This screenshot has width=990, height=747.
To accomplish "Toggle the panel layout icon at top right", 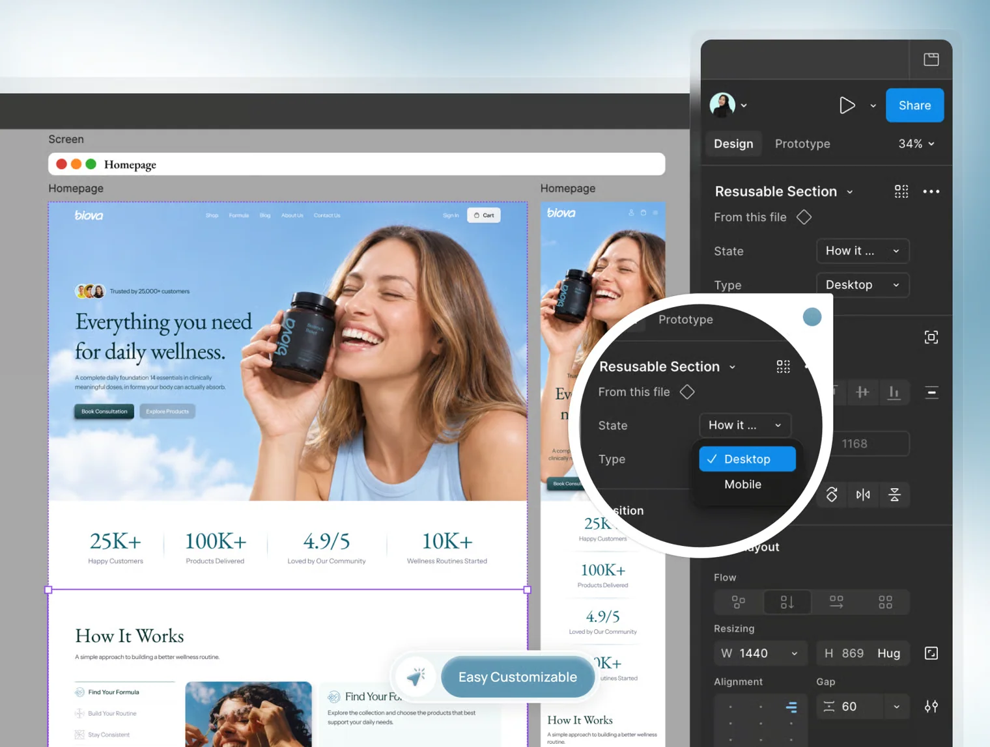I will tap(931, 59).
